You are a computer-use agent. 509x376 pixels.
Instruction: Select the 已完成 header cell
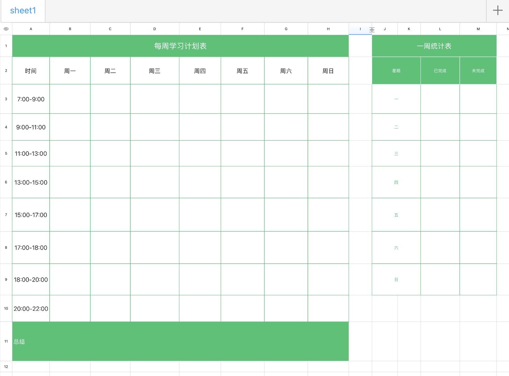pyautogui.click(x=440, y=71)
